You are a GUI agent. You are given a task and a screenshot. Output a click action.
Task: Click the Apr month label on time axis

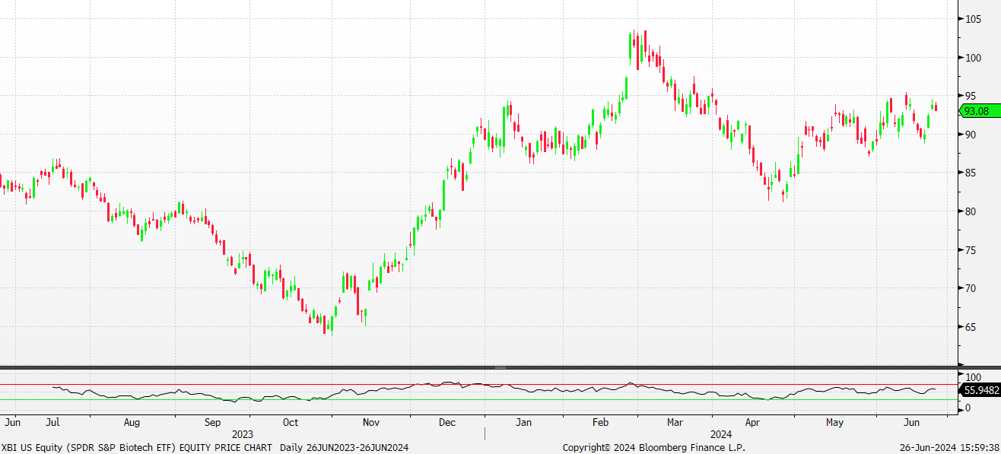(x=752, y=421)
